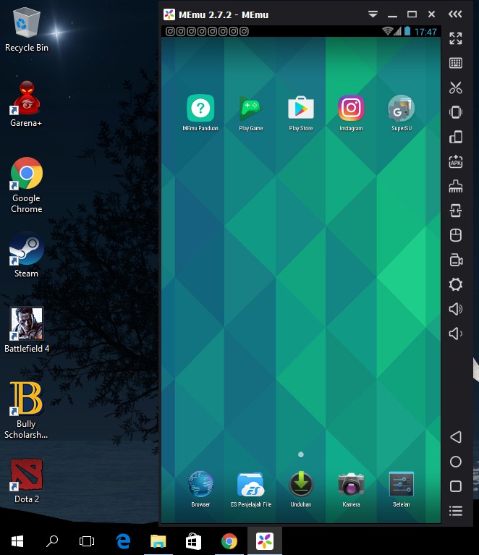Tap the home screen page indicator dot
479x555 pixels.
[301, 455]
